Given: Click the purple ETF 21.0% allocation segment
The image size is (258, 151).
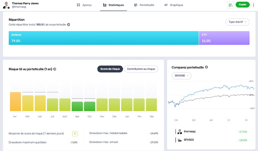Looking at the screenshot, I should point(224,38).
